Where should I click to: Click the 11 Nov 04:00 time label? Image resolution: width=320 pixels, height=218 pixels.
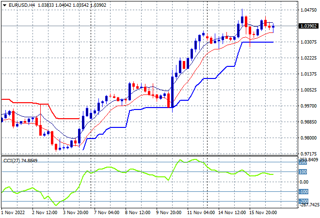click(201, 213)
